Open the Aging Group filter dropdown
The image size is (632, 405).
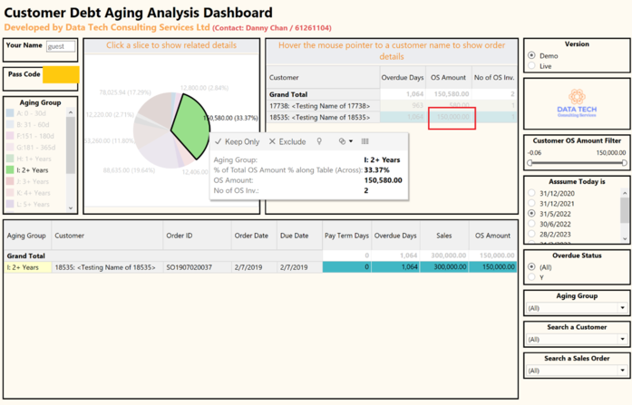click(x=576, y=308)
